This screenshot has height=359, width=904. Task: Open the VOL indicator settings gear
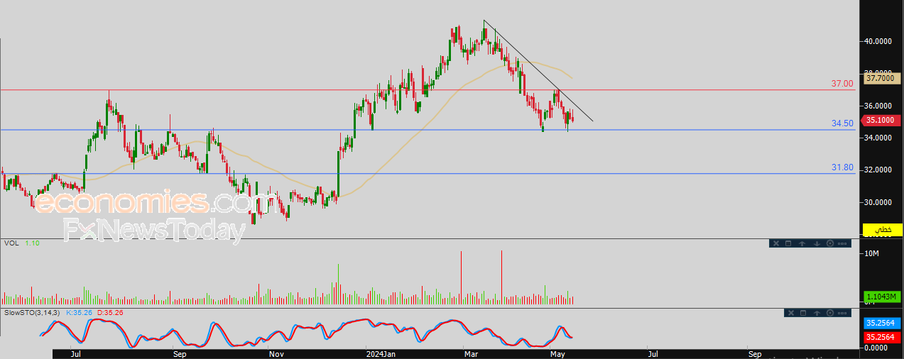coord(830,243)
